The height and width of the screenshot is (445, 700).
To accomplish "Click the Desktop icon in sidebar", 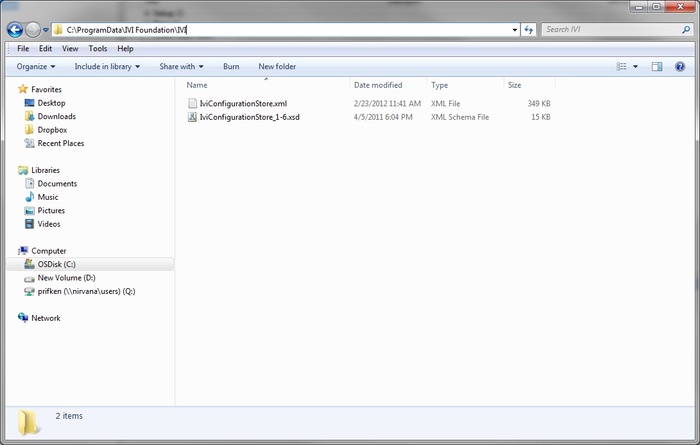I will click(x=30, y=103).
